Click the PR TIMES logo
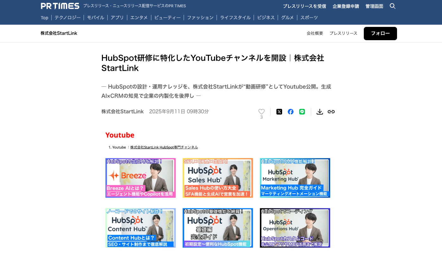The width and height of the screenshot is (442, 261). pos(60,6)
